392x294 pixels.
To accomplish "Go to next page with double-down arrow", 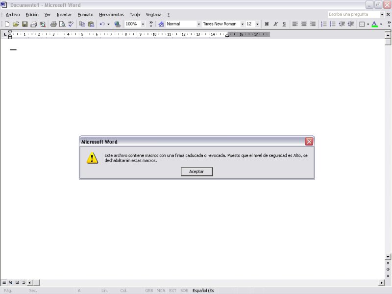I will coord(388,276).
